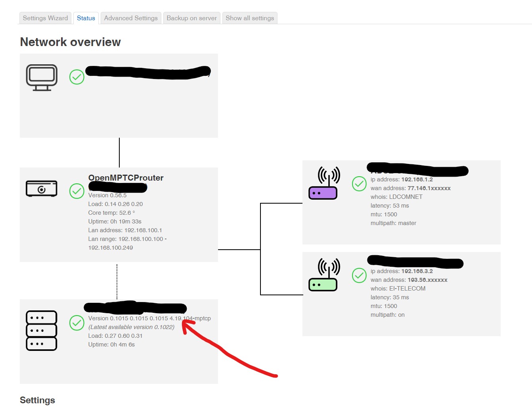Screen dimensions: 532x412
Task: Click the green check for EI-TELECOM interface
Action: (x=359, y=275)
